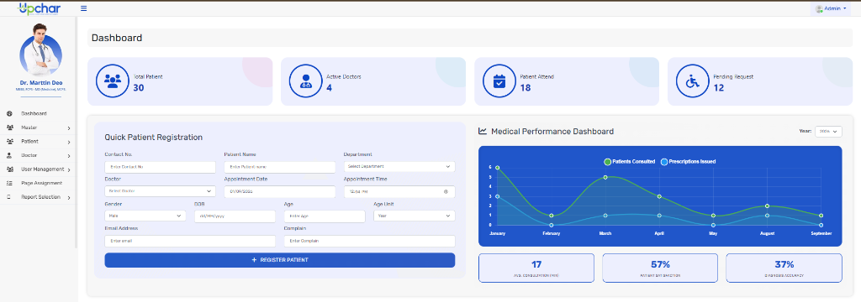Expand the Doctor menu chevron
This screenshot has width=861, height=302.
[x=69, y=156]
